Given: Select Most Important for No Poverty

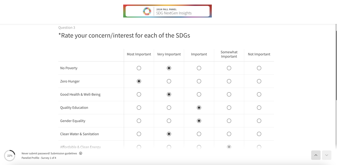Looking at the screenshot, I should (139, 68).
